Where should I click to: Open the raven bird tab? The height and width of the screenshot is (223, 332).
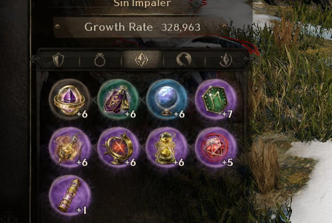[x=184, y=59]
